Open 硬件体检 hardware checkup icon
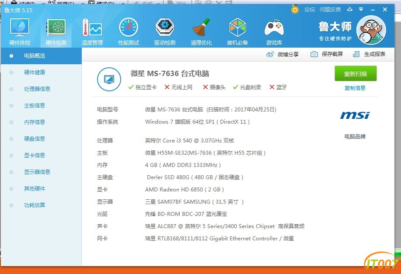Viewport: 401px width, 274px height. 20,32
